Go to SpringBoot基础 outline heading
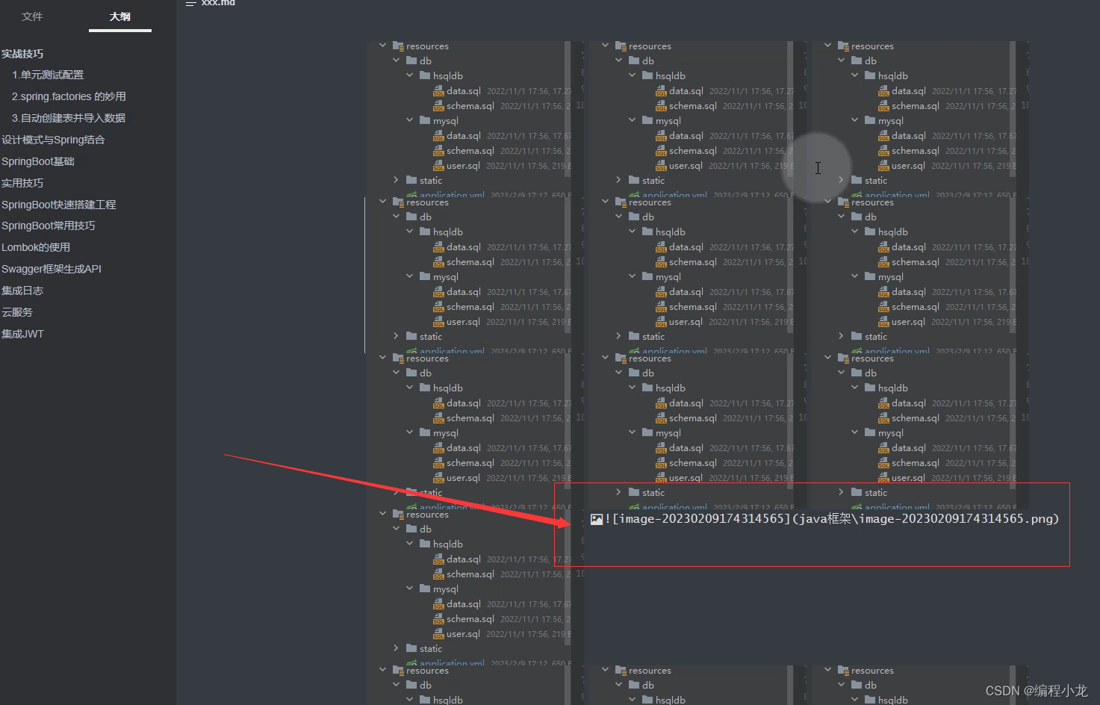This screenshot has width=1100, height=705. click(38, 162)
